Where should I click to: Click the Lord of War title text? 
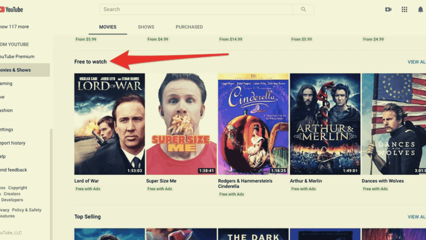(x=87, y=181)
